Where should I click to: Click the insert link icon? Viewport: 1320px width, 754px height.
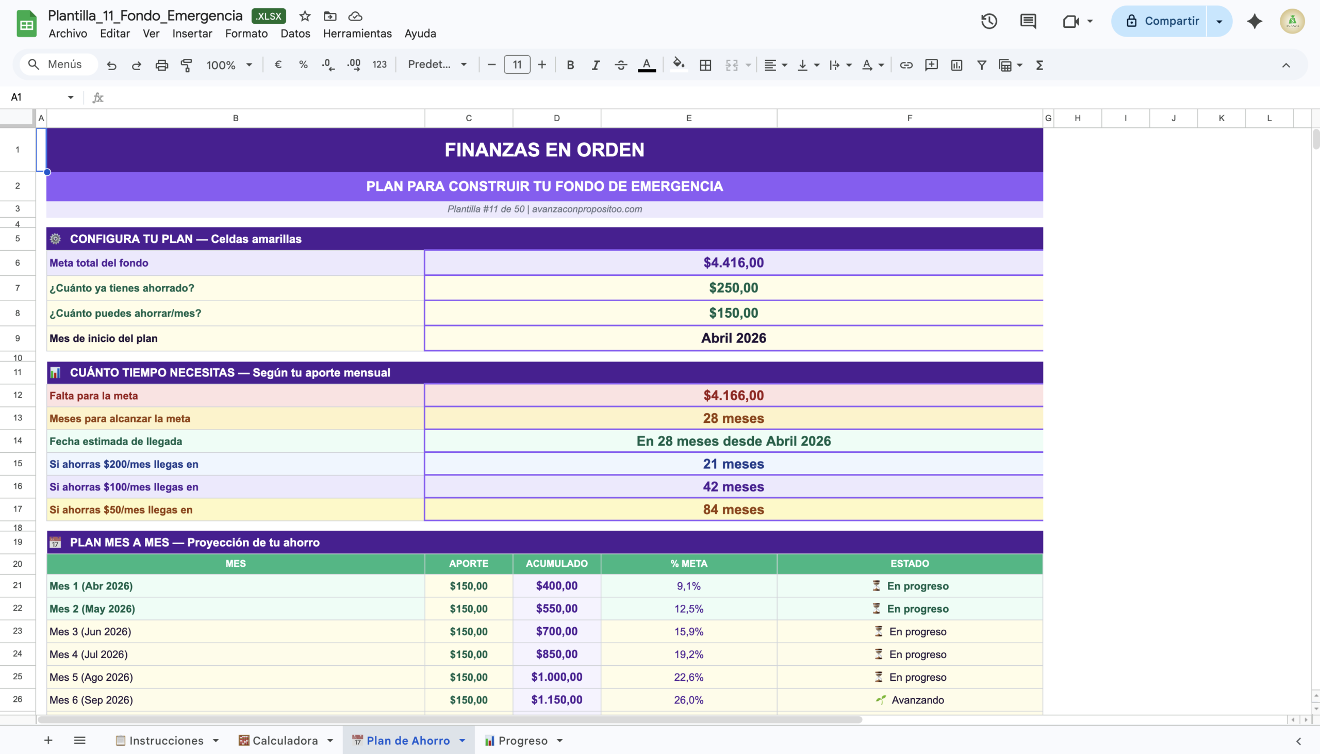point(906,65)
